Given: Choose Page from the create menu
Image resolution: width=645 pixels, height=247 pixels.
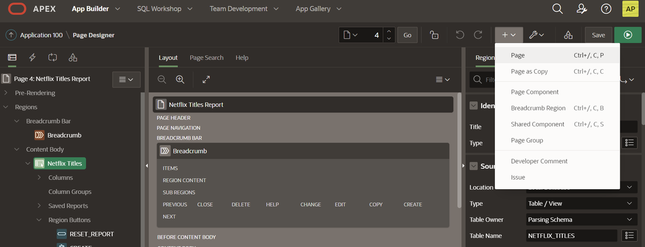Looking at the screenshot, I should click(x=557, y=55).
